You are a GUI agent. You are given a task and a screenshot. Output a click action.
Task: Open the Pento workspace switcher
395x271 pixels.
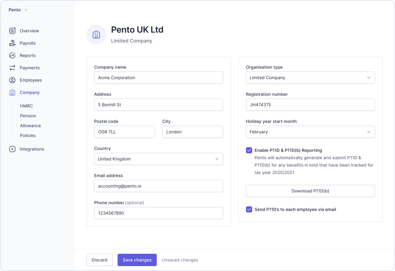point(18,10)
